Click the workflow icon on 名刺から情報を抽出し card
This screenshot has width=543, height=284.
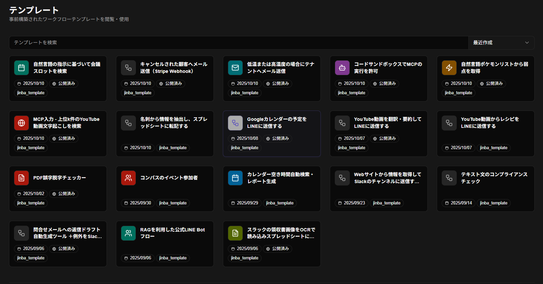tap(128, 123)
